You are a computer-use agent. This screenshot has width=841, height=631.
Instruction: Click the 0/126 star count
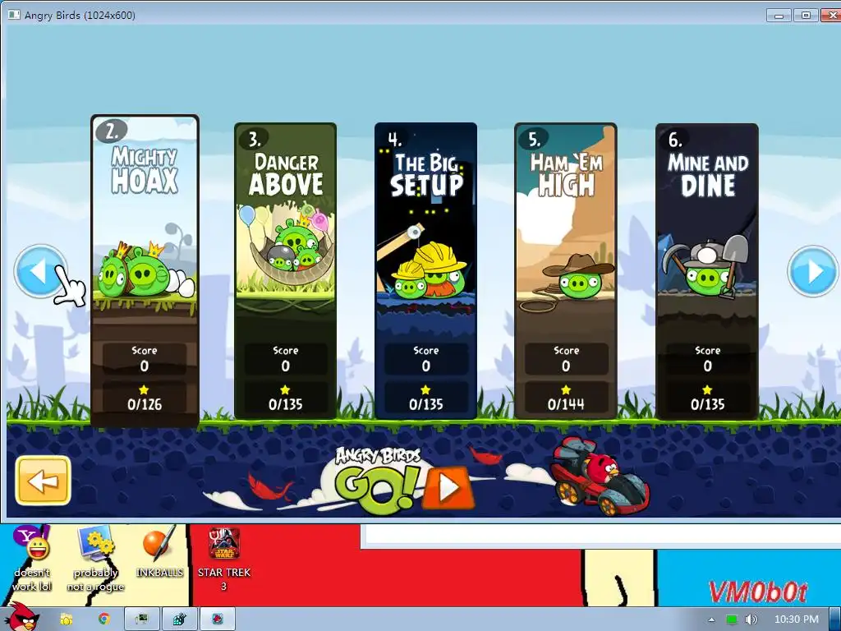145,404
